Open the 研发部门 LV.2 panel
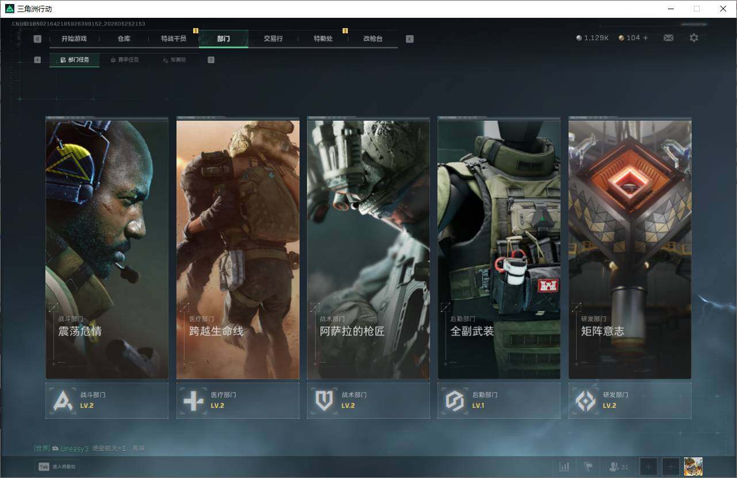The image size is (737, 478). [630, 400]
